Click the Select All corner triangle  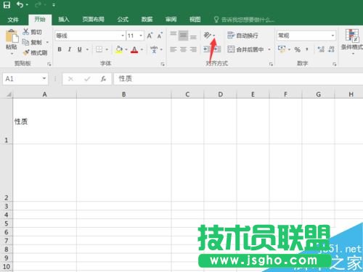click(9, 94)
